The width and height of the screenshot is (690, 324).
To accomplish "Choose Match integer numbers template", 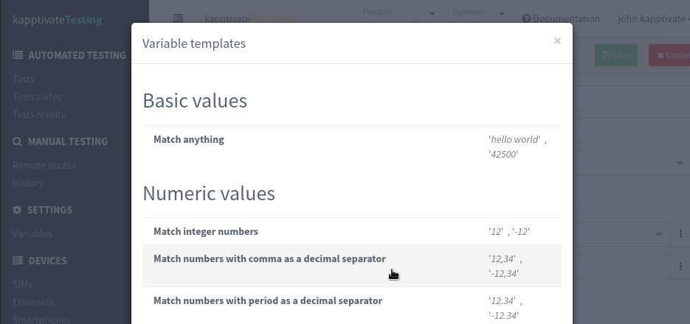I will point(206,231).
